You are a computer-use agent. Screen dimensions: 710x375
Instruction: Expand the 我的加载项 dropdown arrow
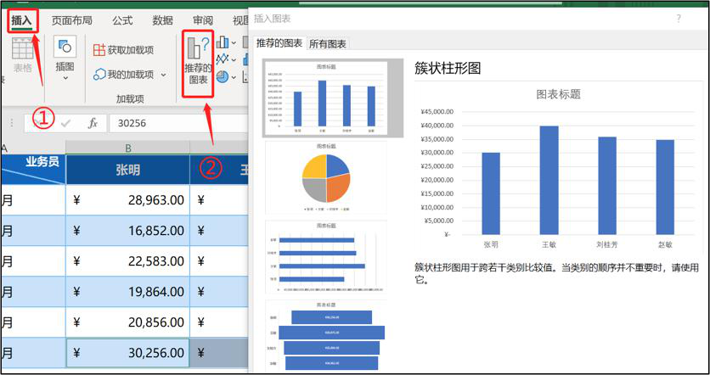point(163,76)
